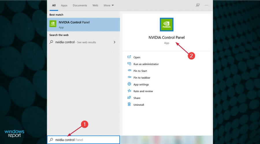
Task: Click the 'Best match' heading
Action: click(56, 15)
